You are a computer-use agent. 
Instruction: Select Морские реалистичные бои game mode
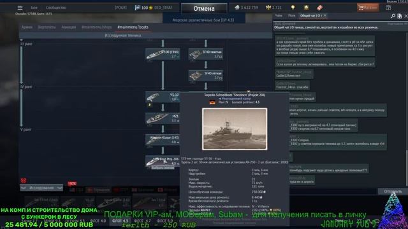(203, 20)
